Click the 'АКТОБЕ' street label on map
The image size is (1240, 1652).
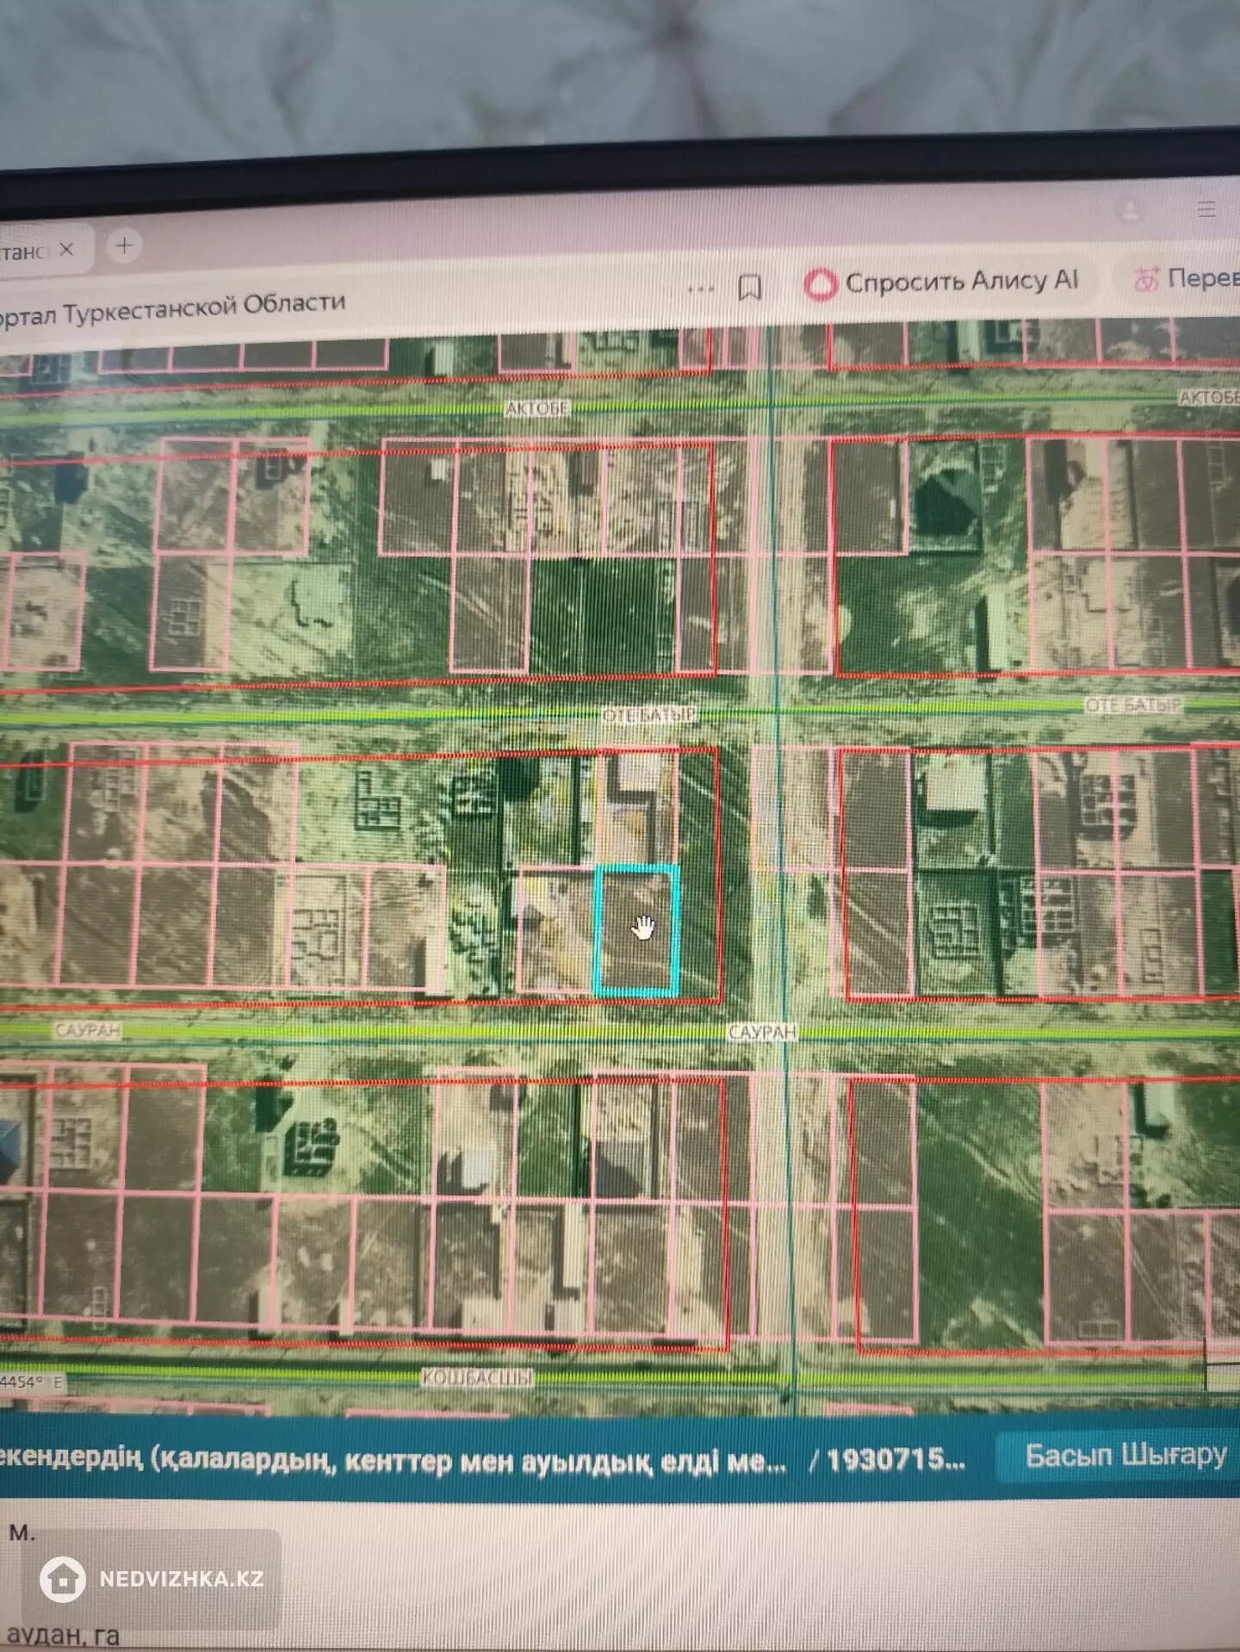point(537,408)
